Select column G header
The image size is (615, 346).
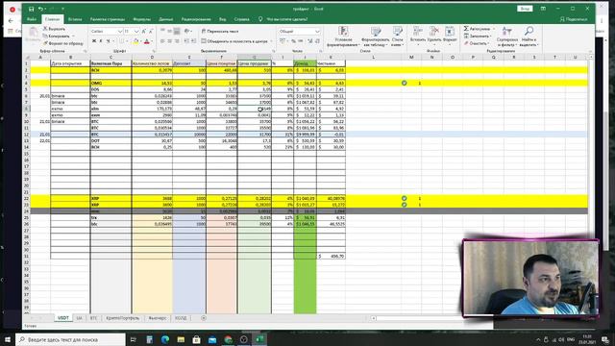point(254,58)
